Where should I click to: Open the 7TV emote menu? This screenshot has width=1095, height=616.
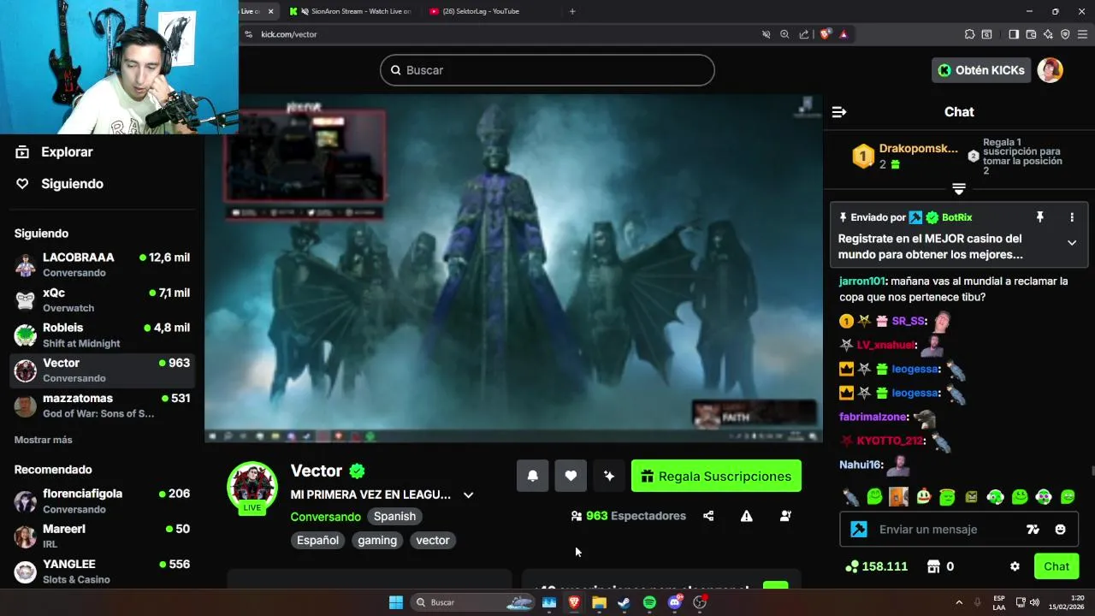1033,530
